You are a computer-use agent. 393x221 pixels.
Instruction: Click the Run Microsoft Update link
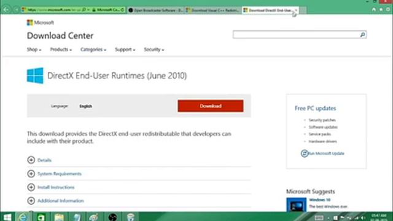pyautogui.click(x=326, y=153)
